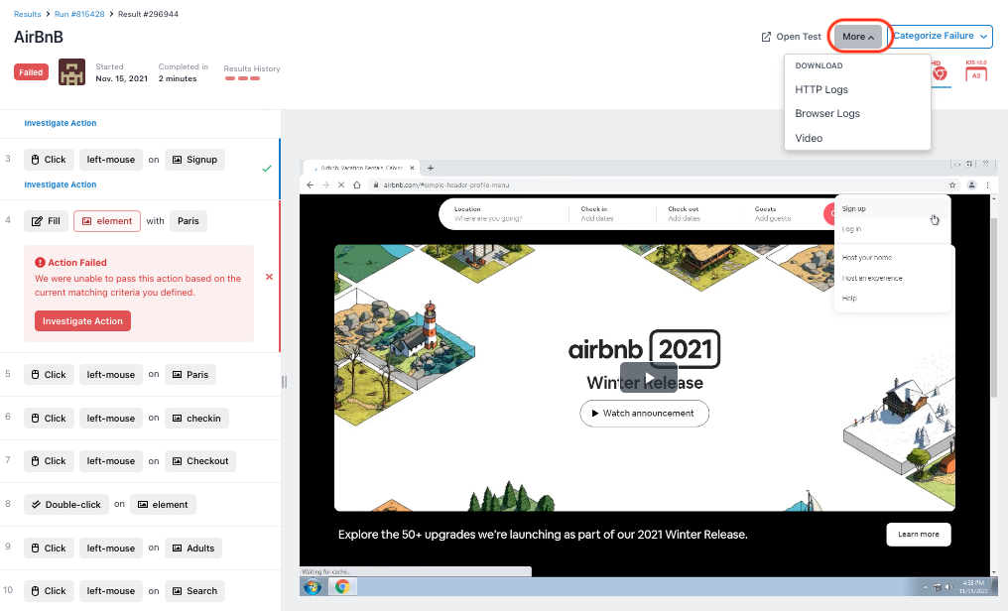Click the red X failure mark on step 4

[x=269, y=277]
